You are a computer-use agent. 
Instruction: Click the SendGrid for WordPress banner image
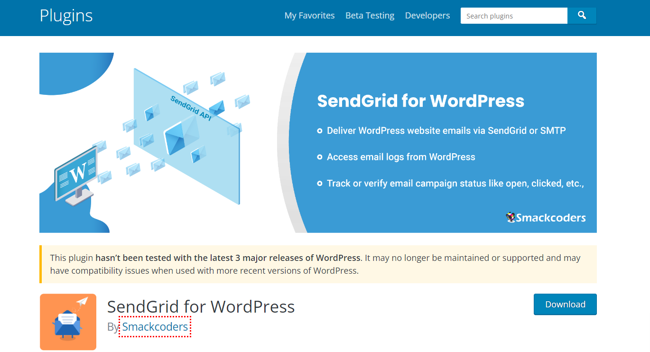click(318, 143)
